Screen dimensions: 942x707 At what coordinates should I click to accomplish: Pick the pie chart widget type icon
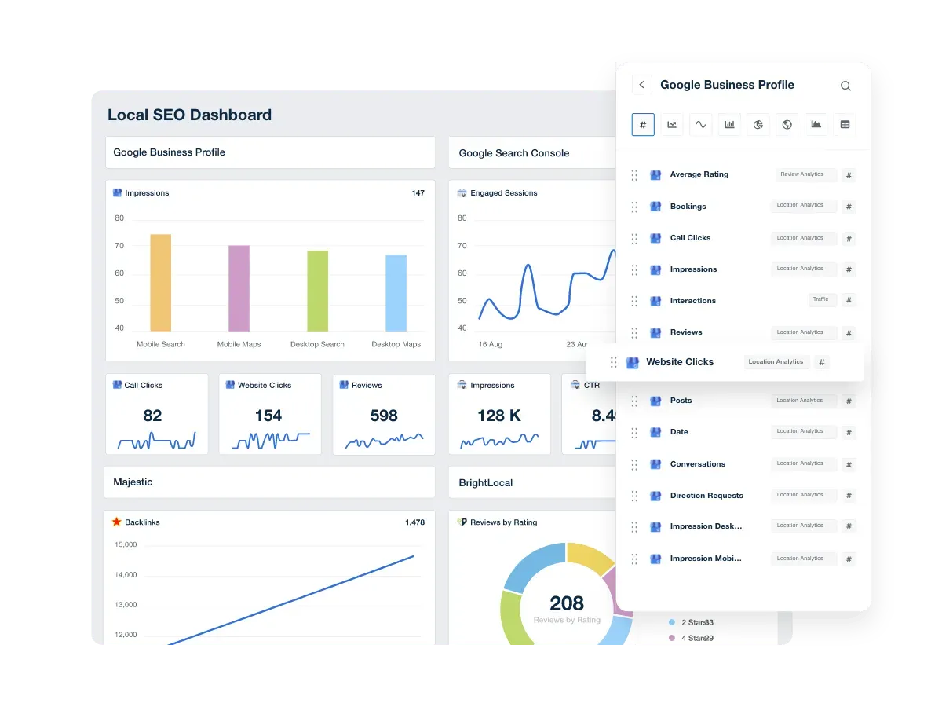(x=758, y=124)
